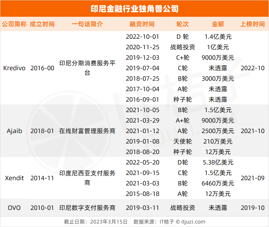Click funding date 2022-10-01
The width and height of the screenshot is (269, 227).
[x=143, y=37]
